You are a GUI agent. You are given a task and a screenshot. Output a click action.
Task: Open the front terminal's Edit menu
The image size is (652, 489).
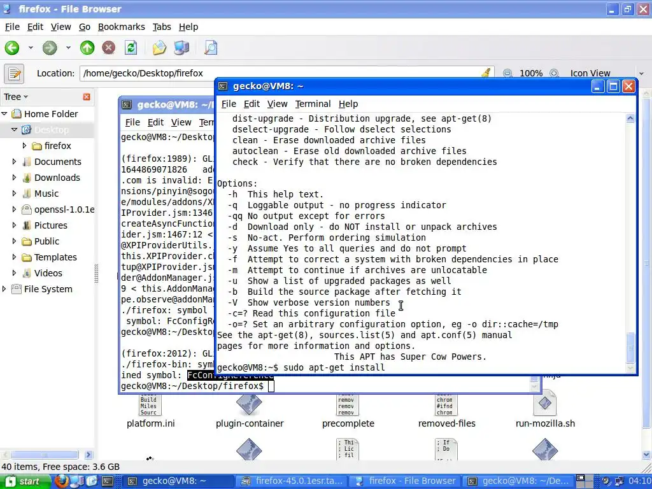252,104
